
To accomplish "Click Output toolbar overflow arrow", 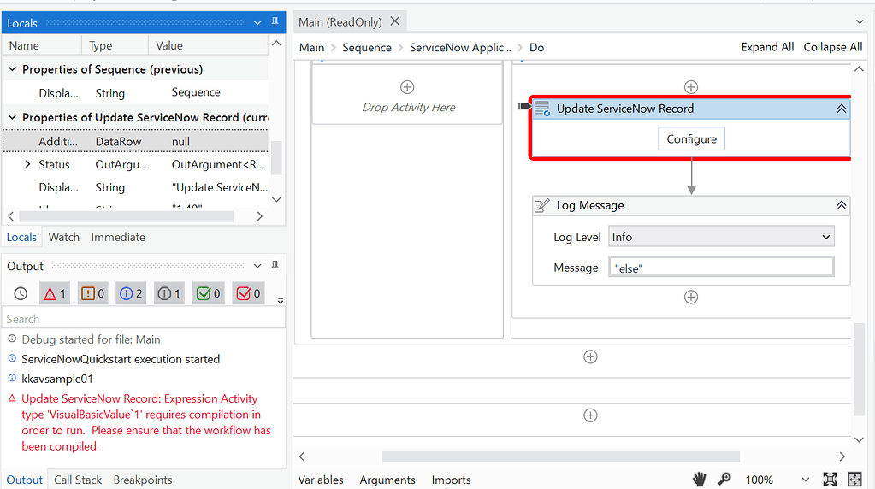I will click(x=281, y=301).
